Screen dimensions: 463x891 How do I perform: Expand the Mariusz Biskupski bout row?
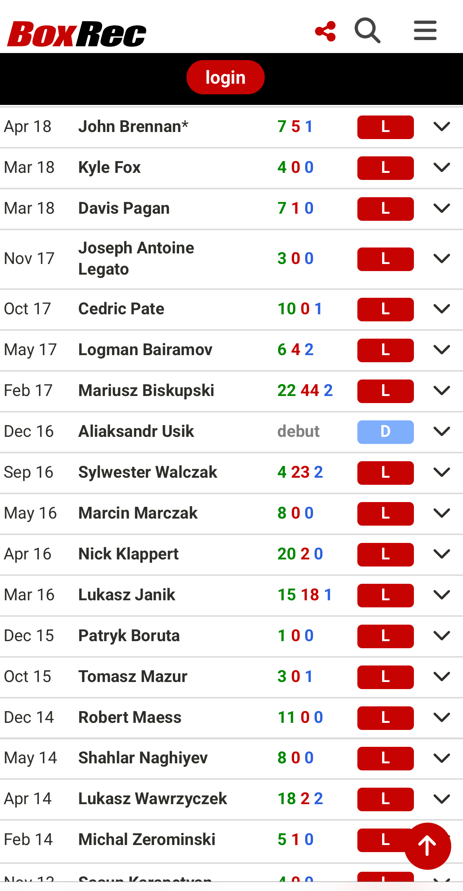coord(441,391)
